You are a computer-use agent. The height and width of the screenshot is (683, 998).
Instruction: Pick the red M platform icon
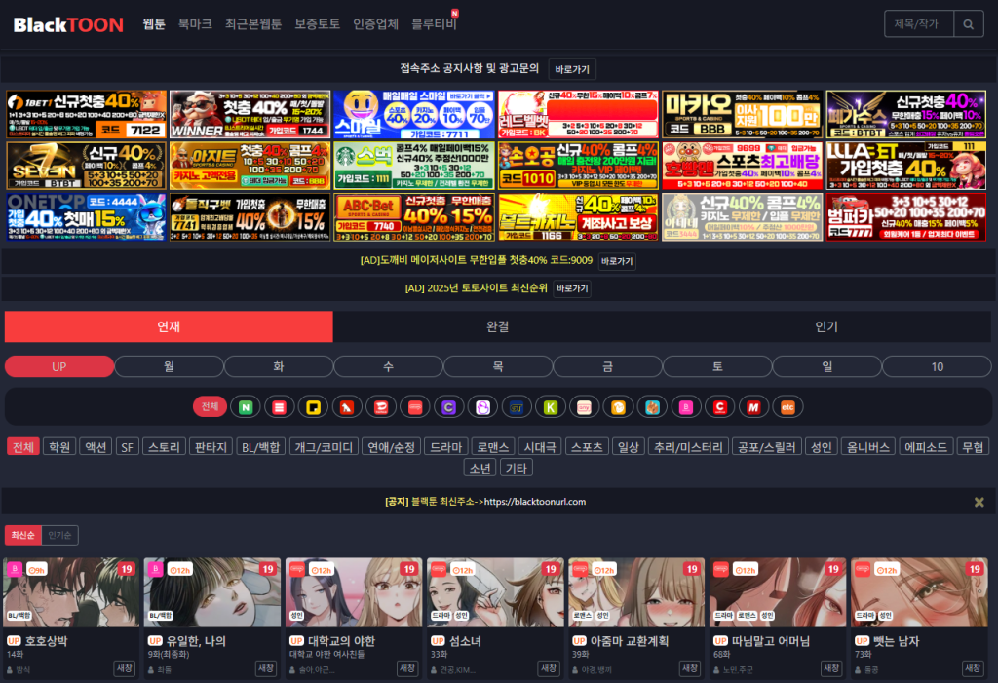753,406
